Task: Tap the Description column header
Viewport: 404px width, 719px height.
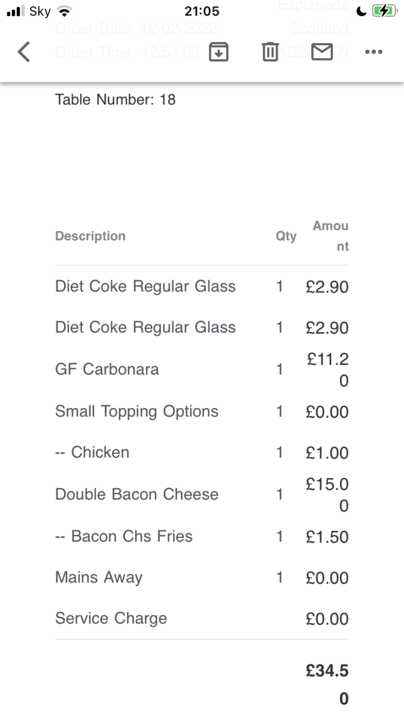Action: [x=90, y=236]
